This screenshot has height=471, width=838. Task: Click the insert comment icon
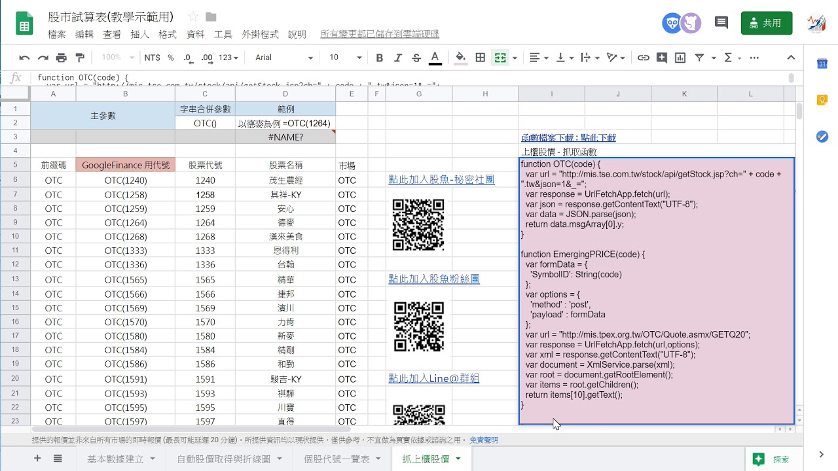[662, 58]
